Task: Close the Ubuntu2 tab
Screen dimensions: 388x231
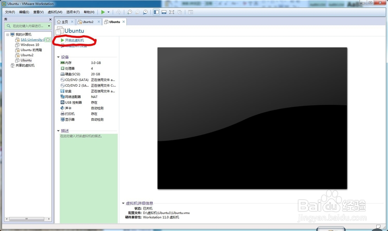Action: [99, 22]
